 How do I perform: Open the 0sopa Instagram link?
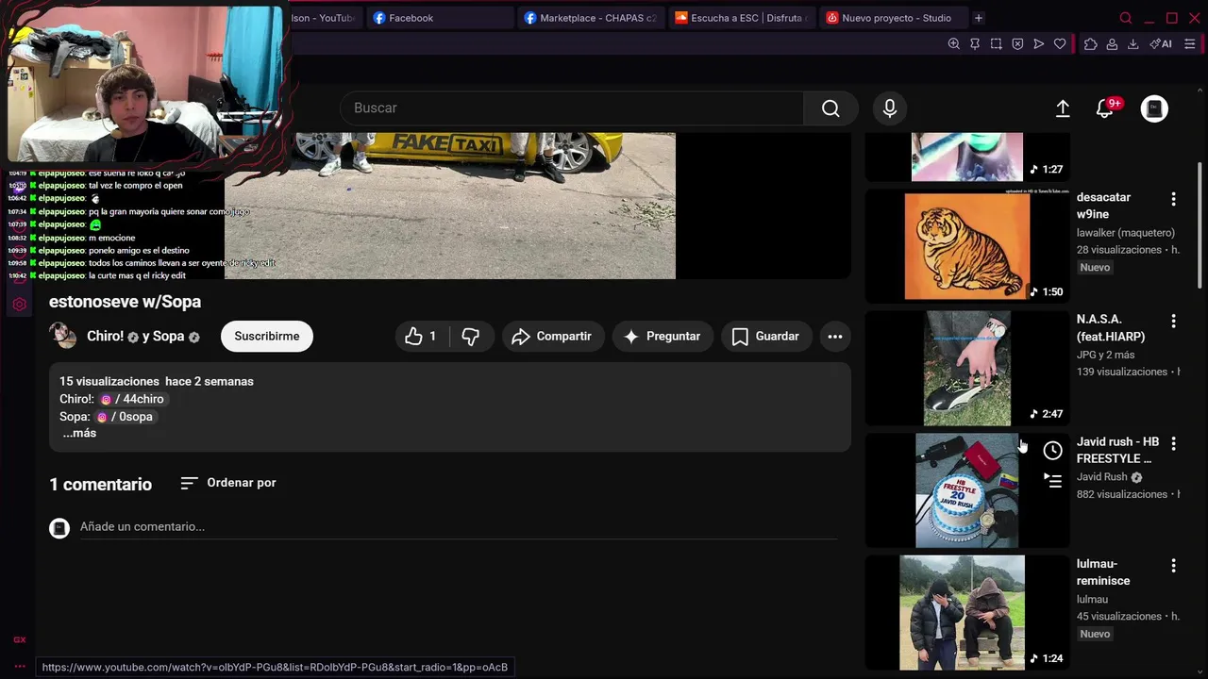(x=125, y=417)
